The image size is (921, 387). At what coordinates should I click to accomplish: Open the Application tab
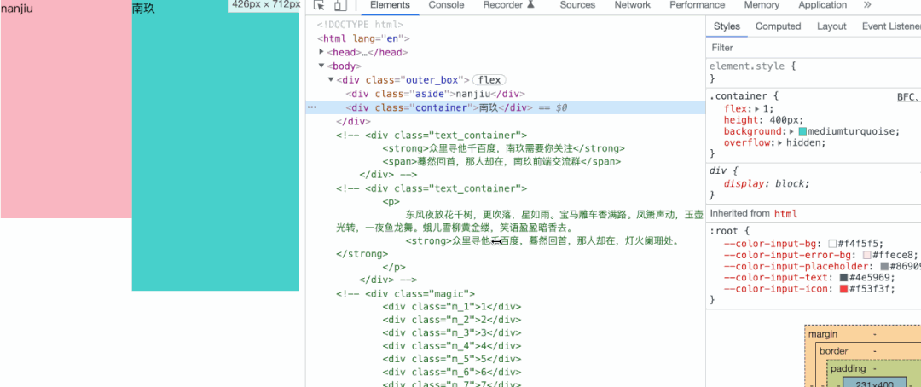click(x=822, y=5)
